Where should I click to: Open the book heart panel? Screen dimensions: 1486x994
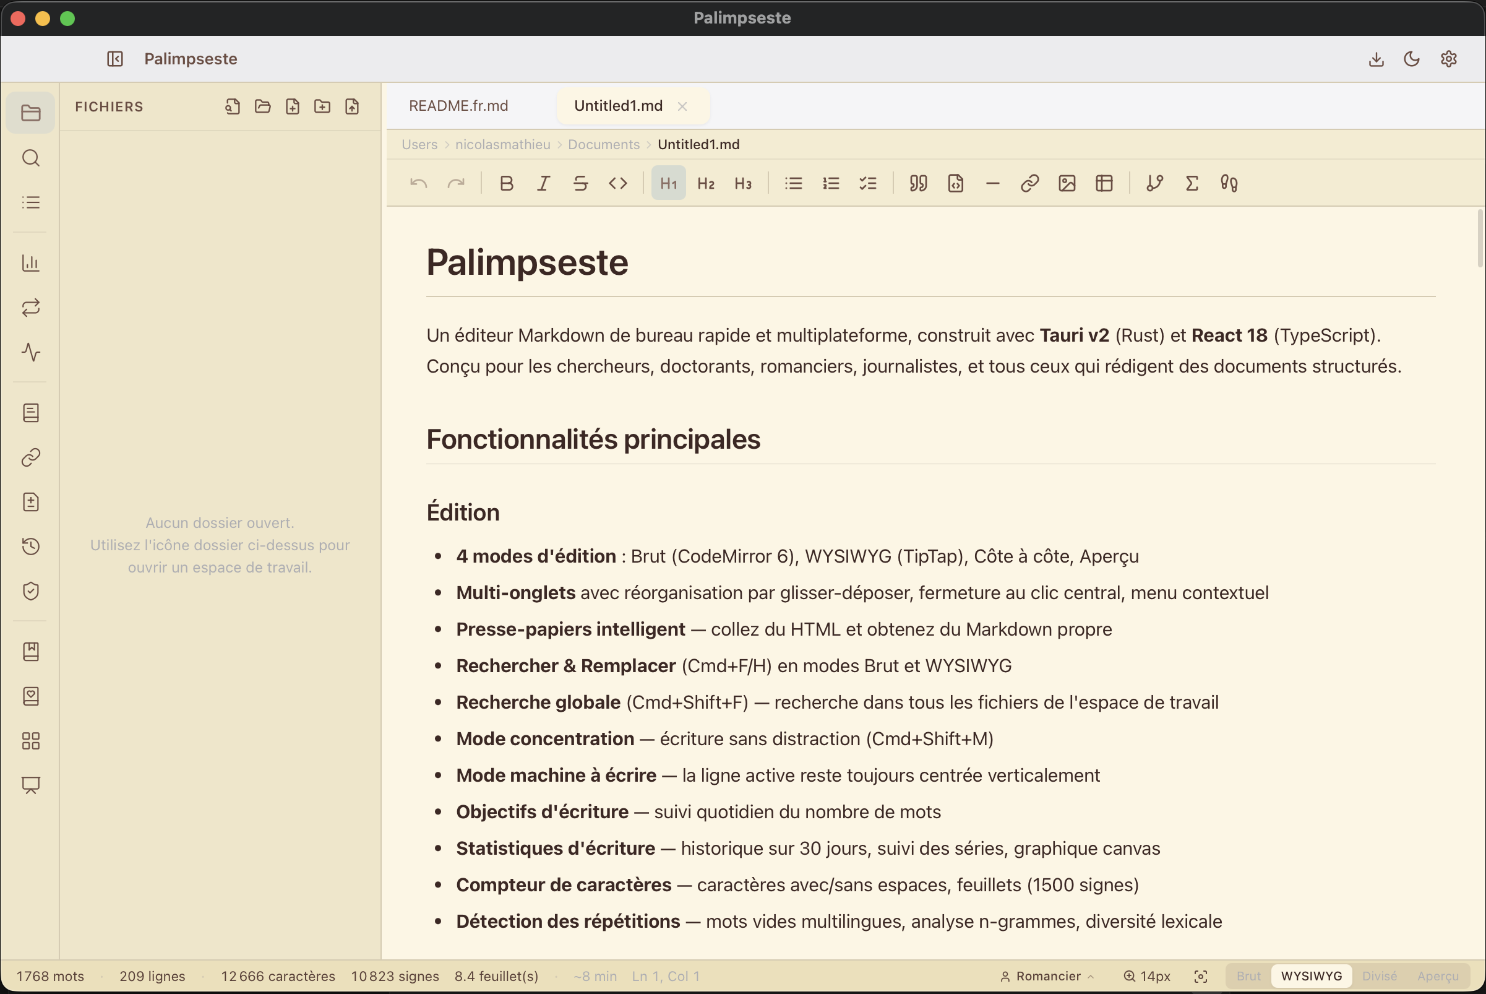pos(30,696)
